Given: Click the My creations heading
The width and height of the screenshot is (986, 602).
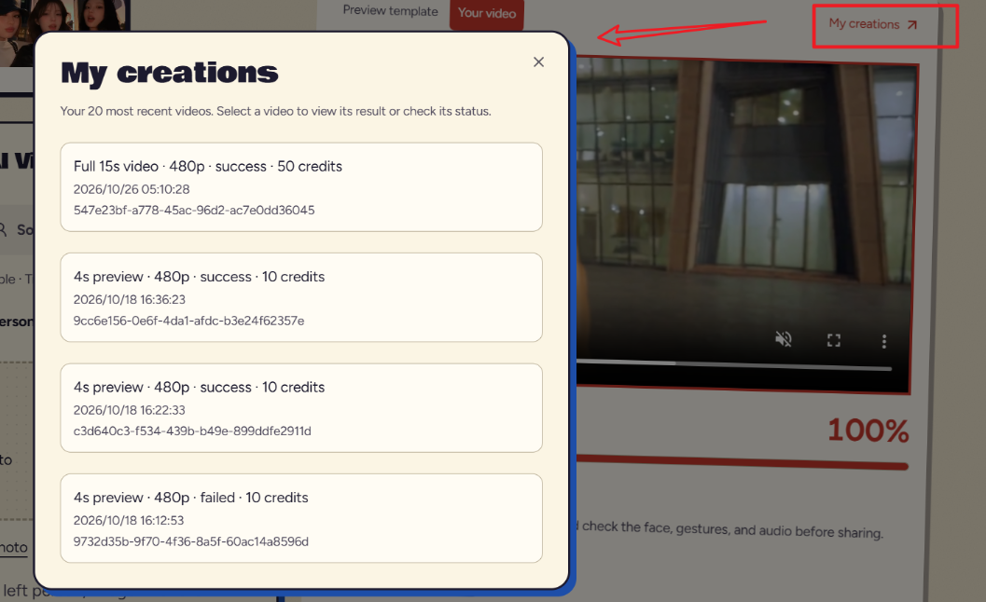Looking at the screenshot, I should pos(169,73).
